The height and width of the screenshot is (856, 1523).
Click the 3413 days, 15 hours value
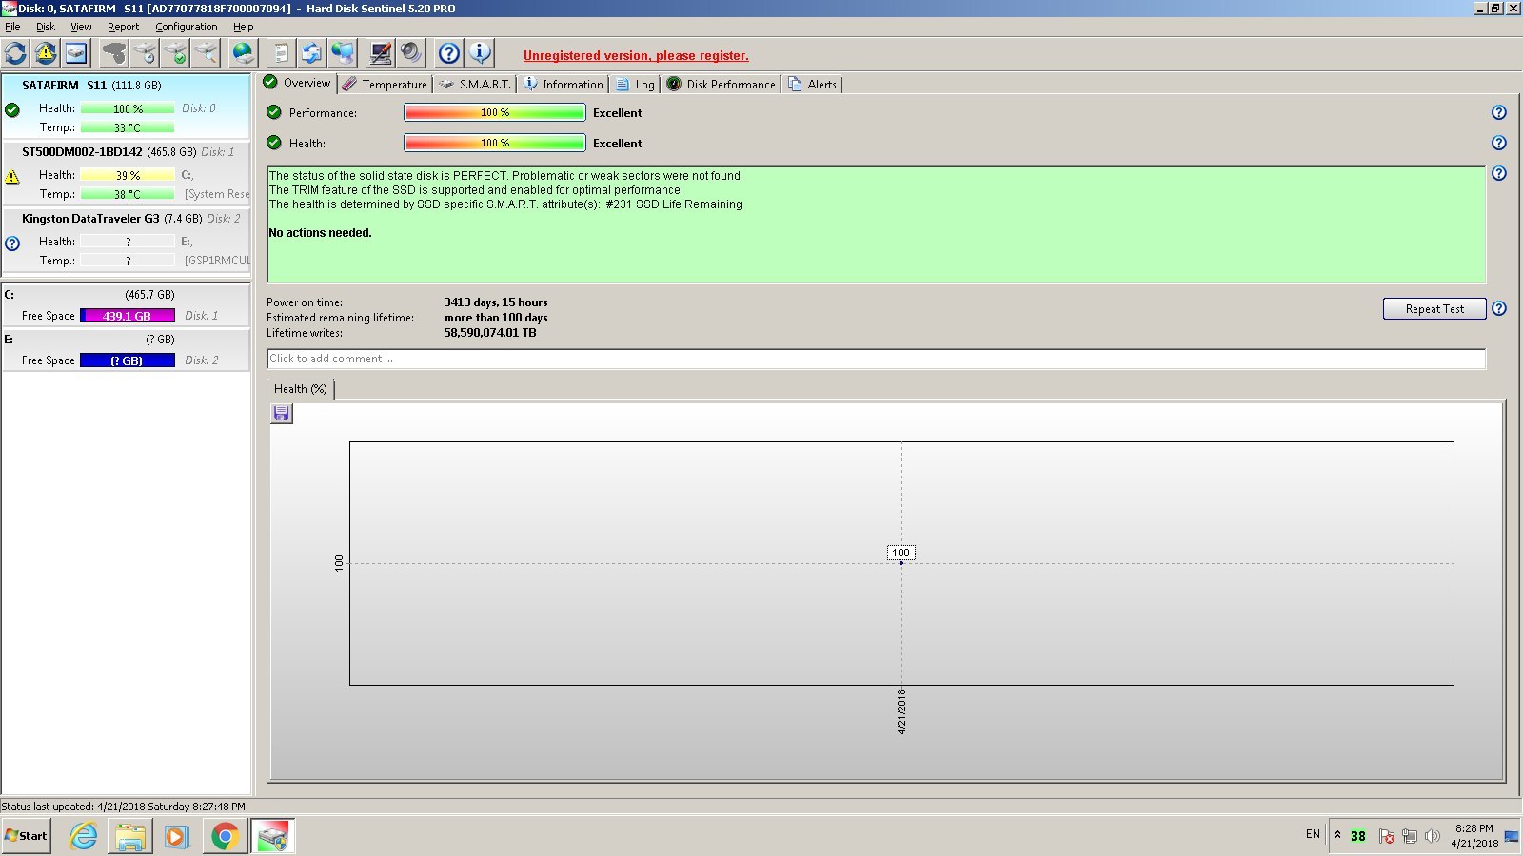(496, 302)
